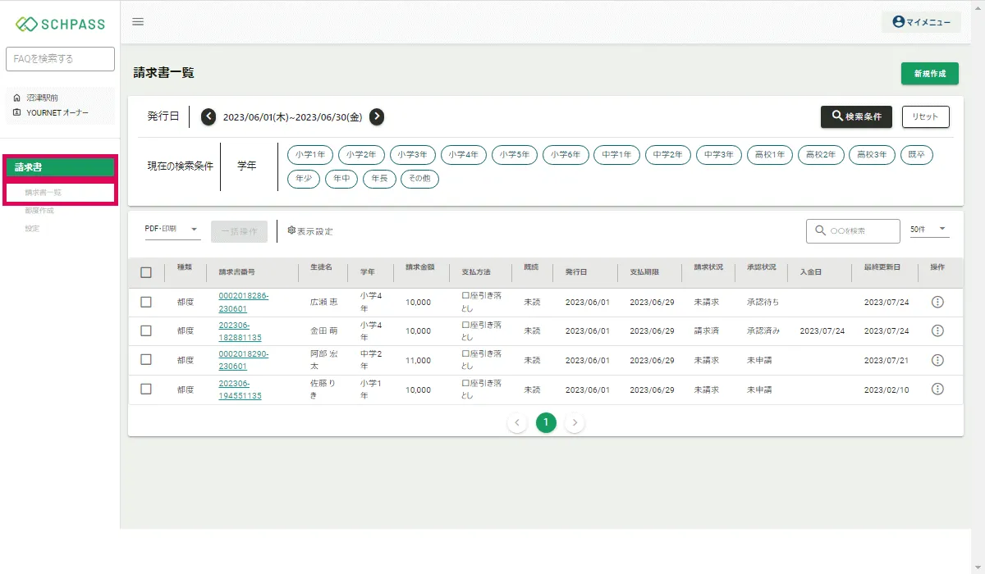Toggle the 中学3年 grade filter chip
985x574 pixels.
tap(718, 154)
